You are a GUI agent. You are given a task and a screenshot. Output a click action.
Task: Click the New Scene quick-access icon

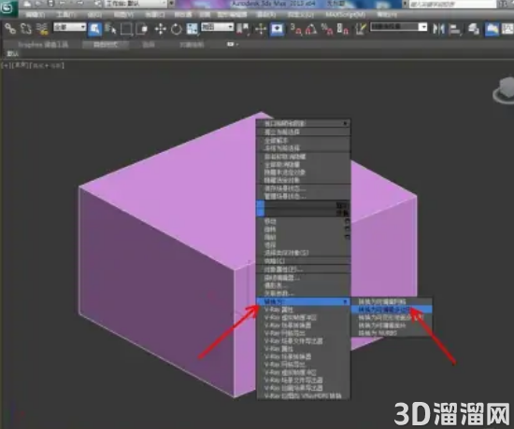(x=27, y=4)
